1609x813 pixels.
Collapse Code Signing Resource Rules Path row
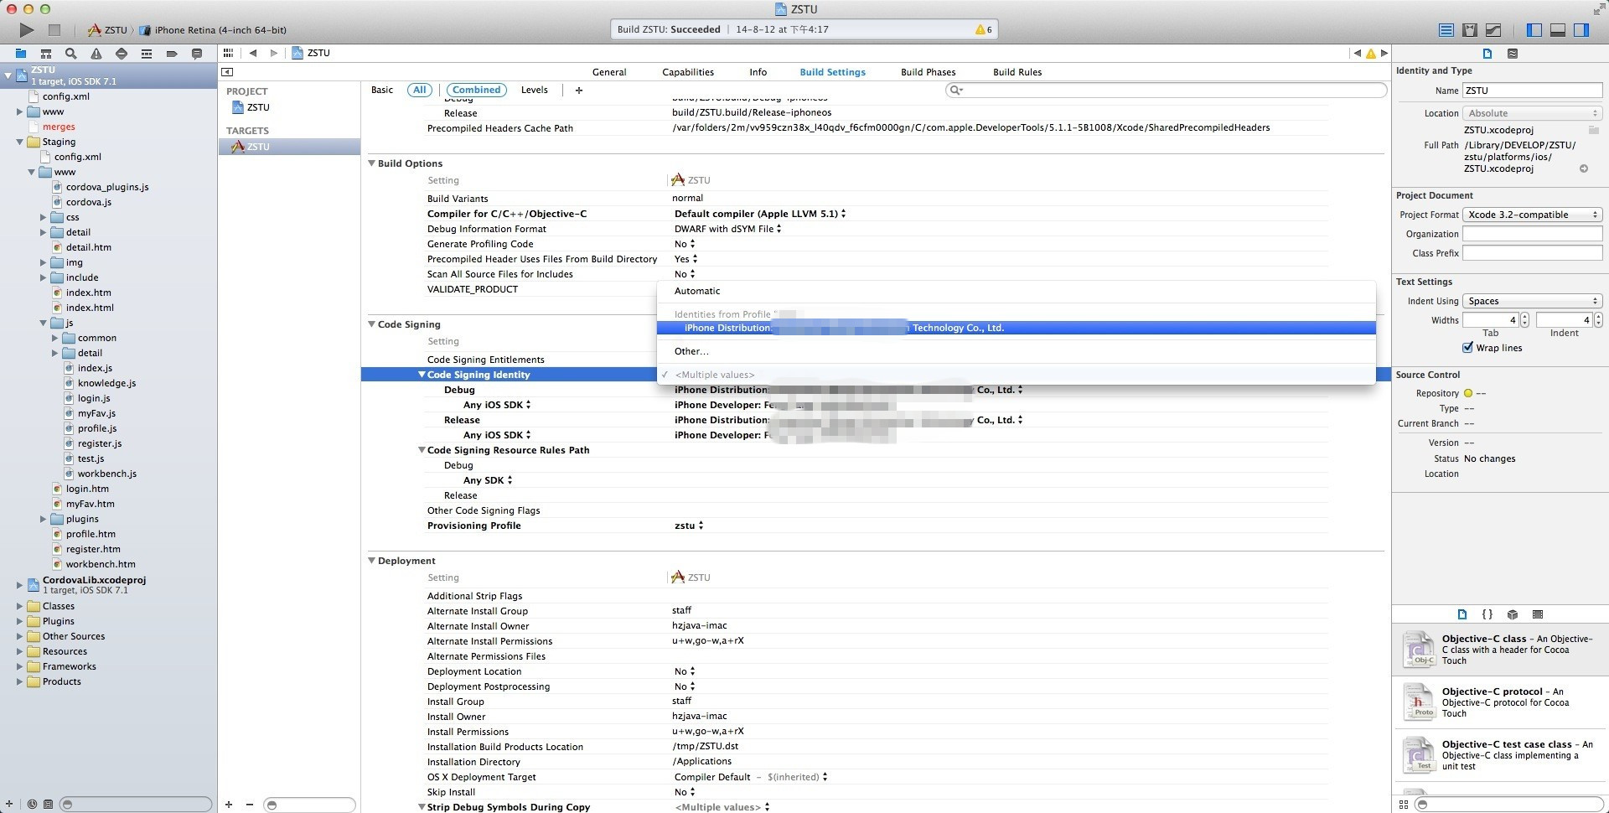tap(422, 450)
